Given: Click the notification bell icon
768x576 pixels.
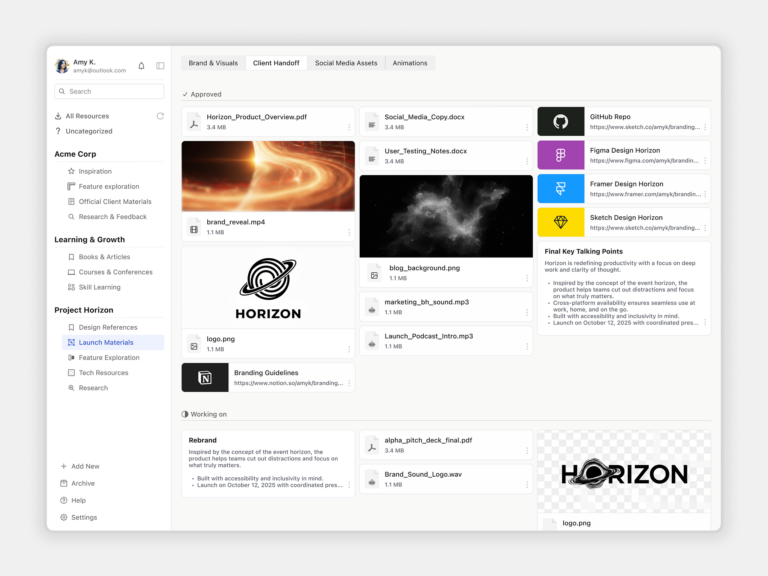Looking at the screenshot, I should pyautogui.click(x=141, y=66).
